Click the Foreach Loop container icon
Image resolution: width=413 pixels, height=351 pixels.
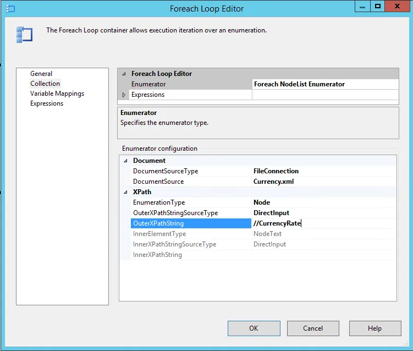25,35
